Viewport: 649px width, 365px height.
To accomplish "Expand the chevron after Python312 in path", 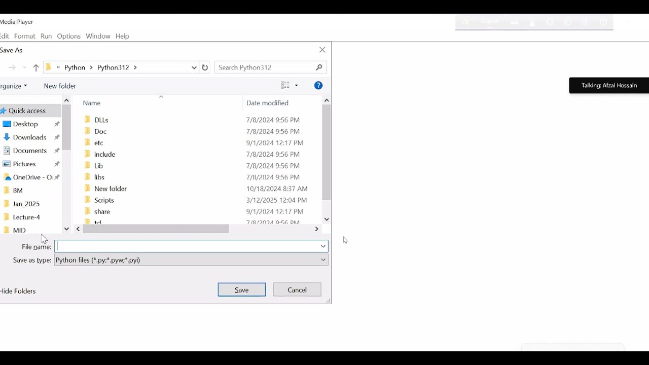I will (135, 67).
